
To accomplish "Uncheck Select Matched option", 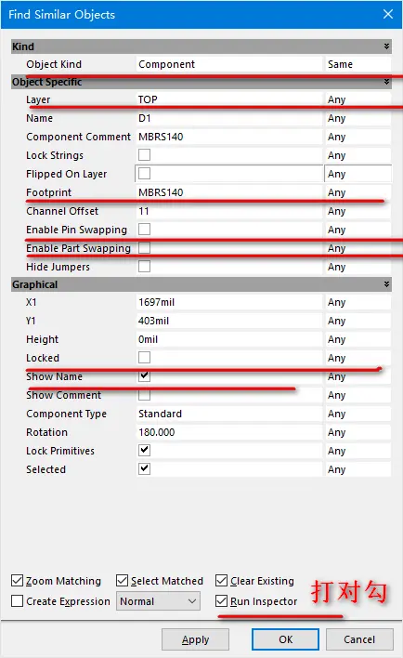I will point(122,581).
